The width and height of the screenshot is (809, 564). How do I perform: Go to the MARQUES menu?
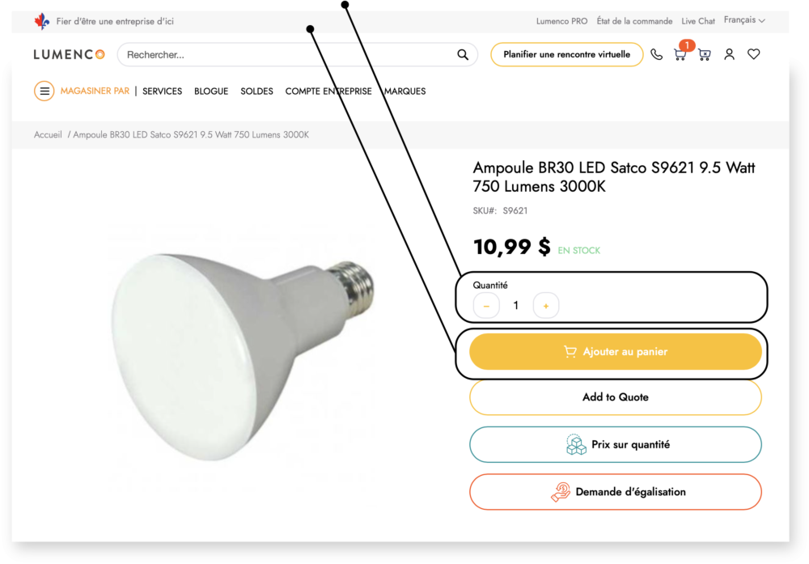[405, 91]
